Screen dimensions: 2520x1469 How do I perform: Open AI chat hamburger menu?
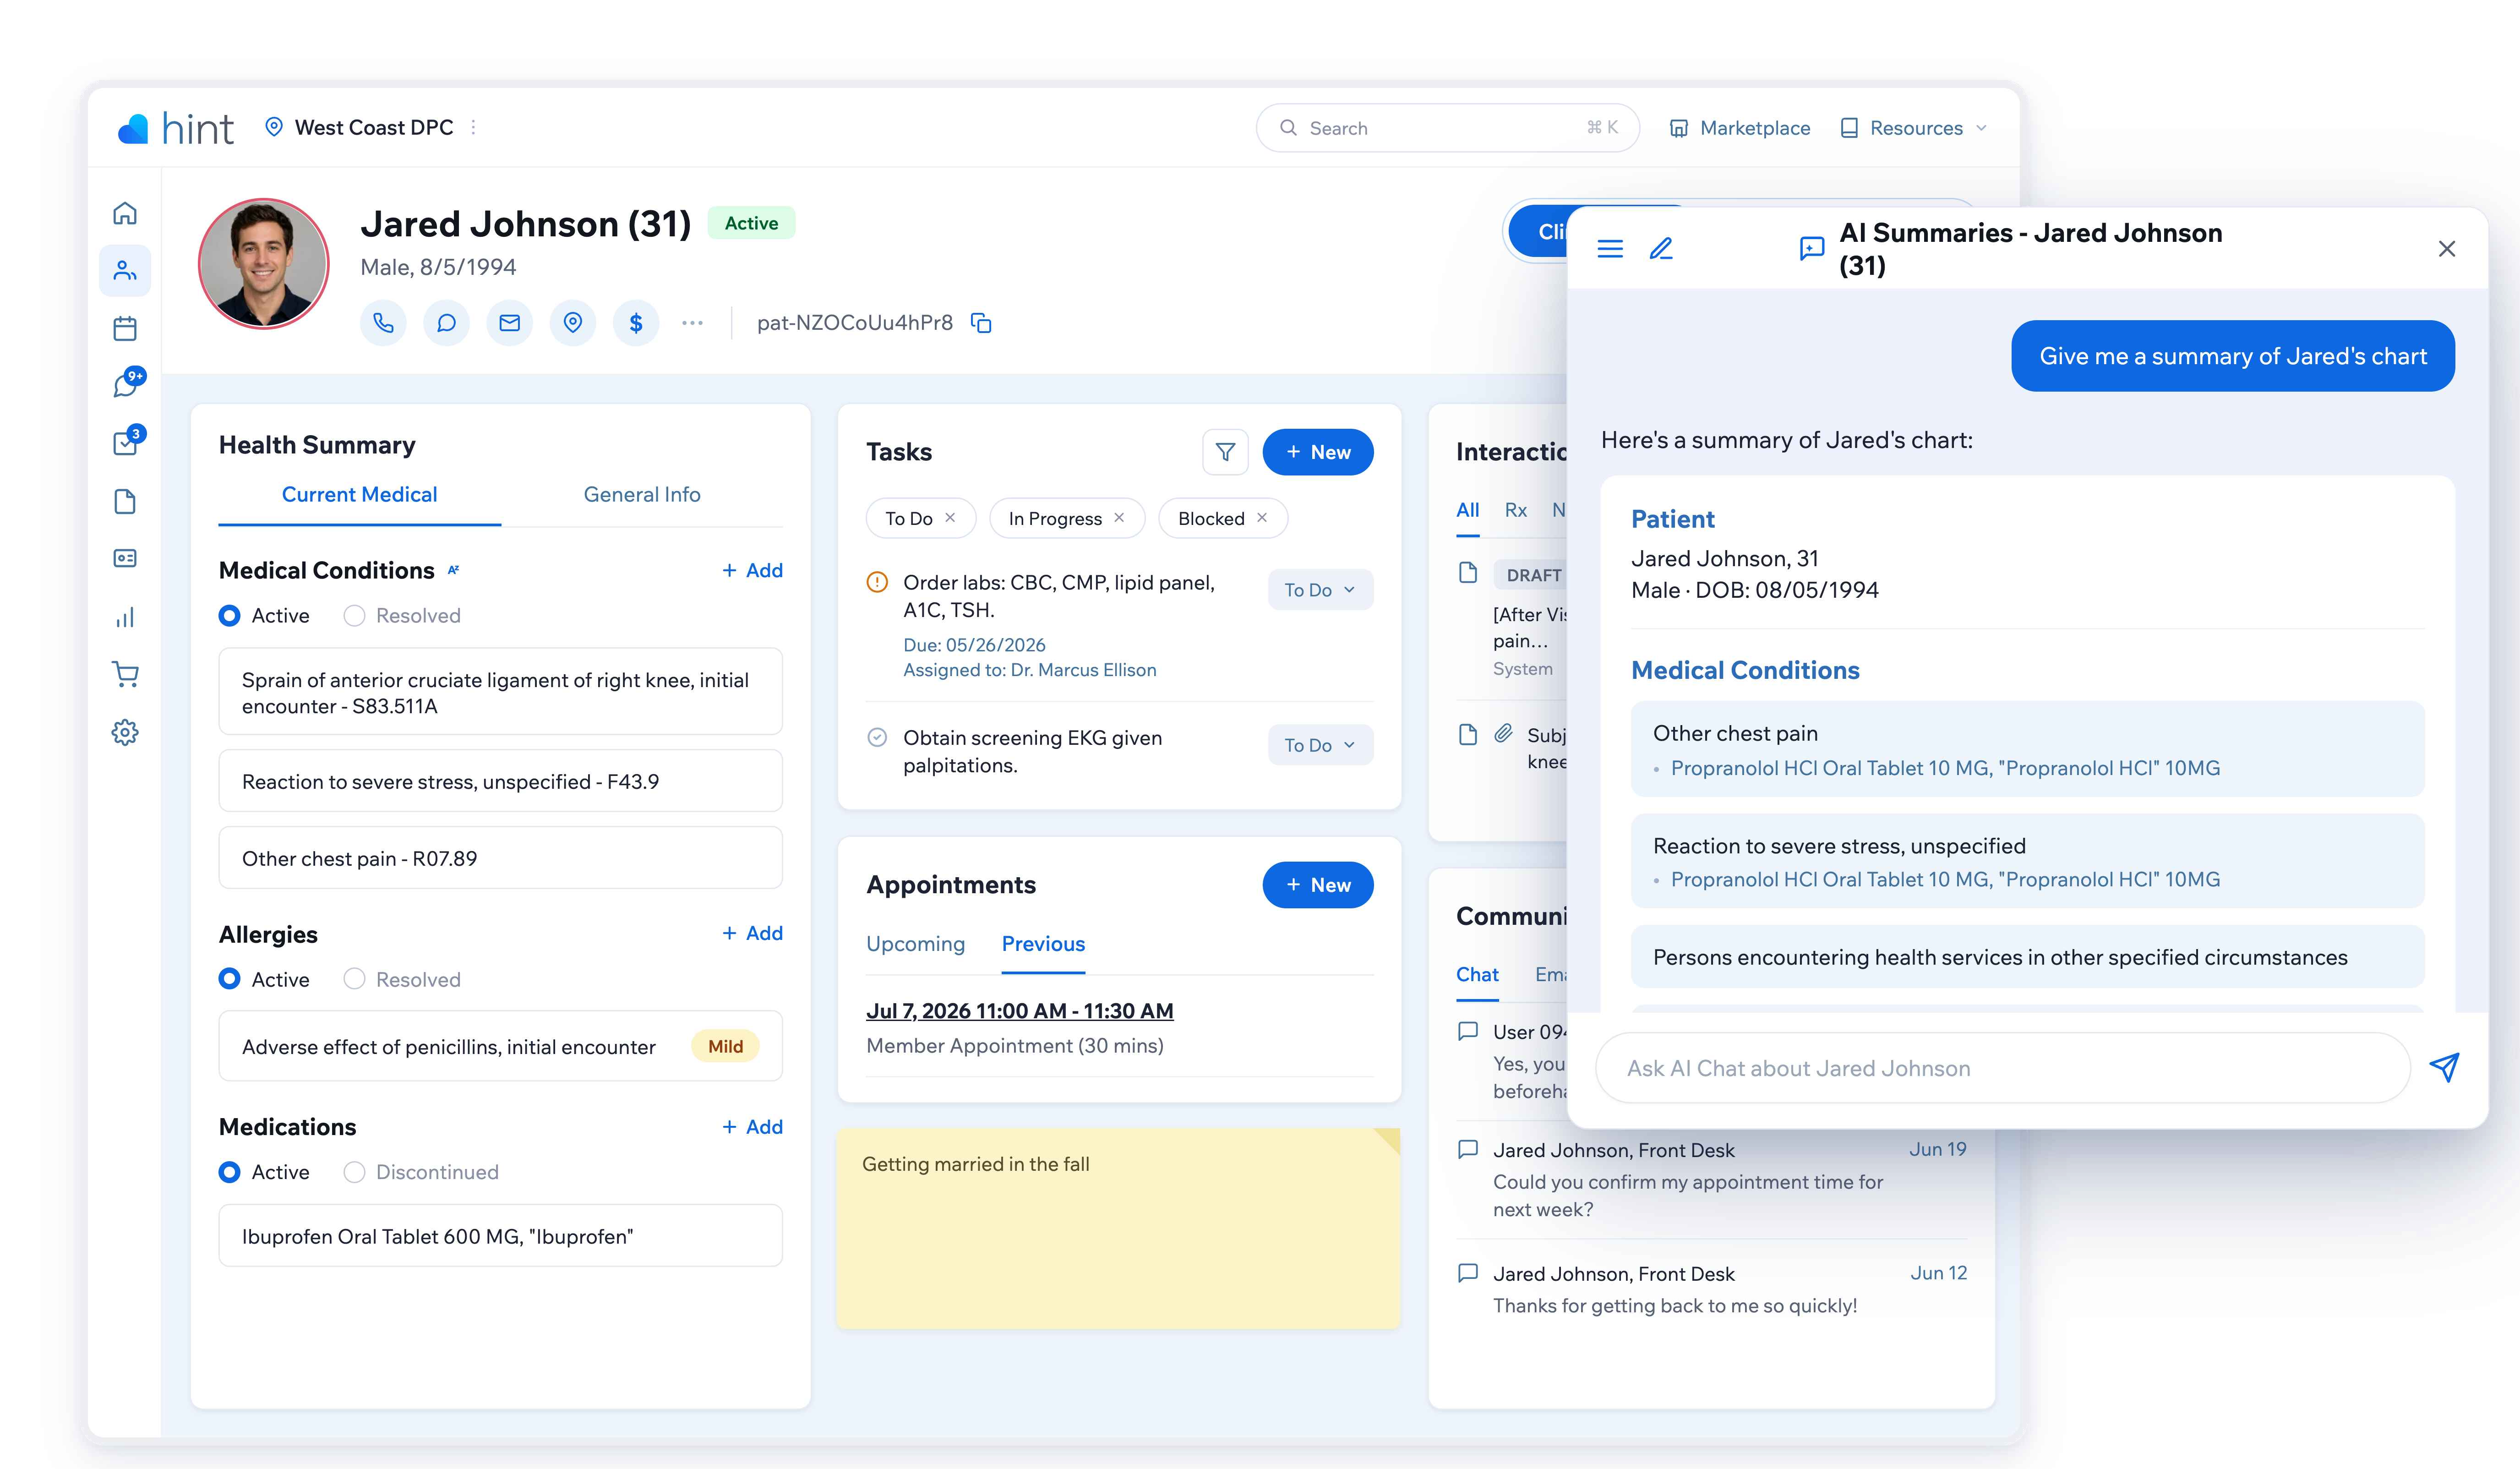[1610, 249]
